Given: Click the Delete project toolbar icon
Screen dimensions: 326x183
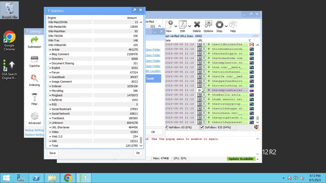Looking at the screenshot, I should click(197, 26).
